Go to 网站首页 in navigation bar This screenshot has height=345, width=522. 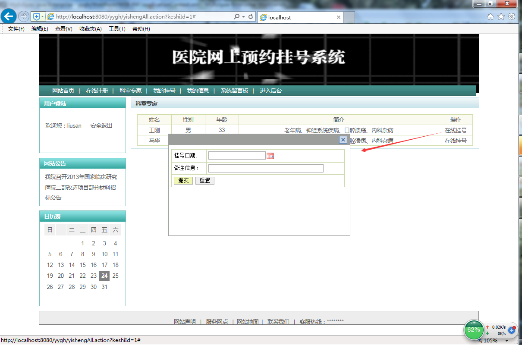(63, 91)
